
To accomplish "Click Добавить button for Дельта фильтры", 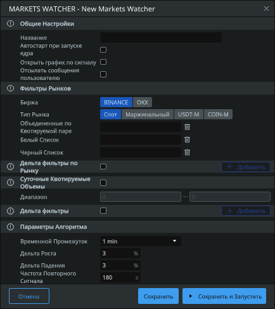I will (246, 211).
